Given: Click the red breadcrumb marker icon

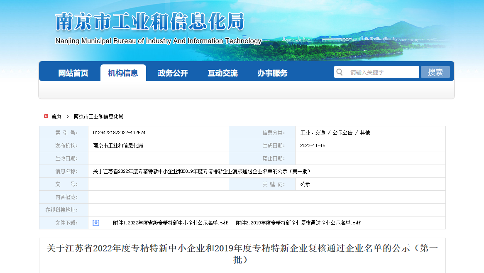Looking at the screenshot, I should pyautogui.click(x=46, y=116).
